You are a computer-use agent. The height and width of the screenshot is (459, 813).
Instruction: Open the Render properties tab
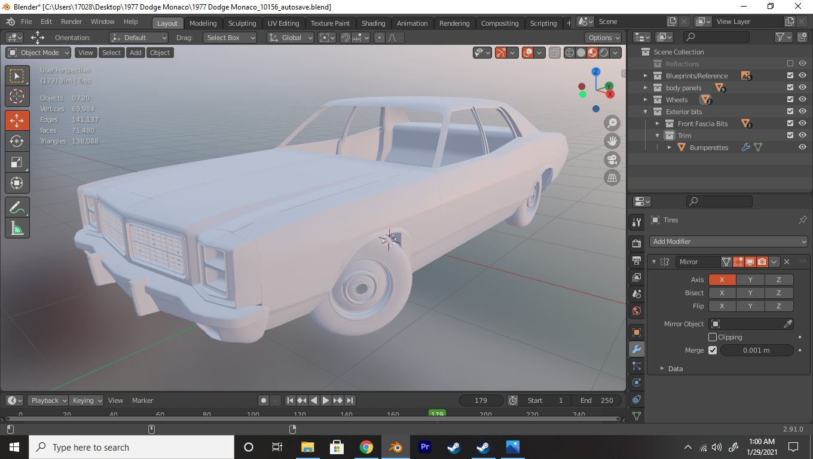click(x=636, y=243)
